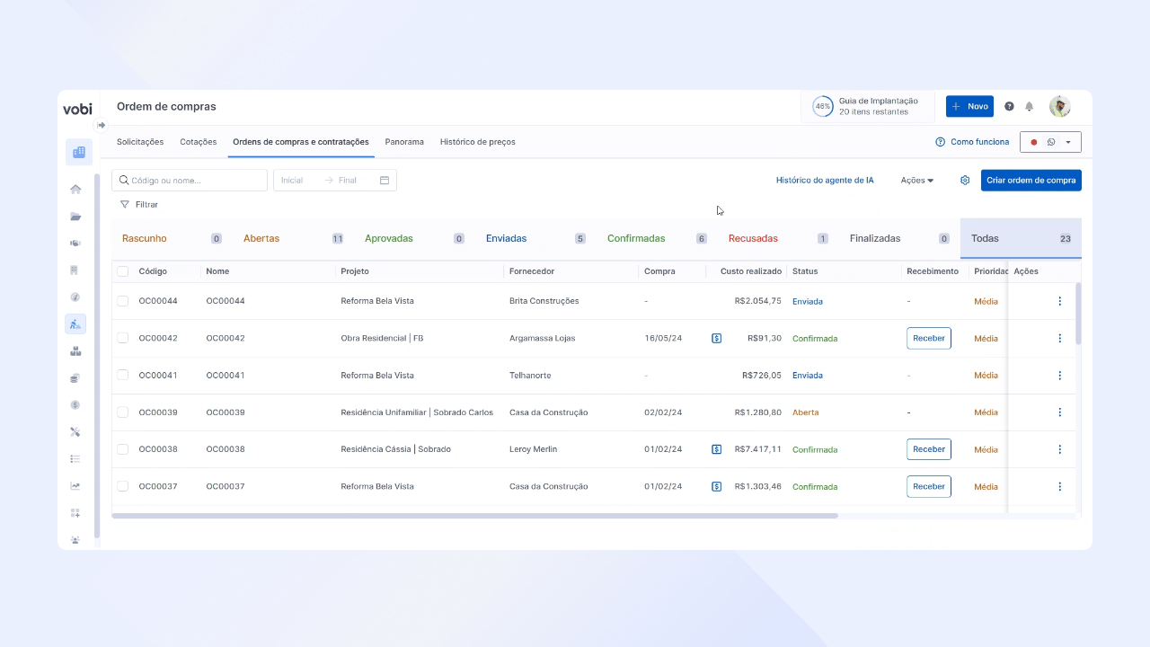1150x647 pixels.
Task: Click the calendar icon in date range
Action: (x=385, y=180)
